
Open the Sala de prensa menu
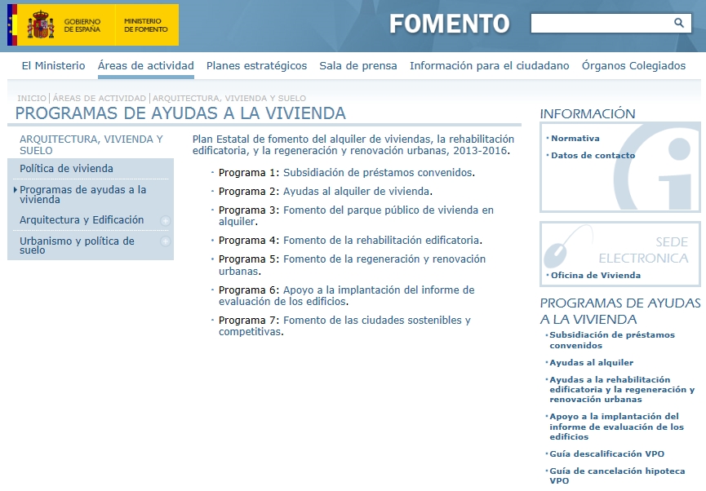358,66
